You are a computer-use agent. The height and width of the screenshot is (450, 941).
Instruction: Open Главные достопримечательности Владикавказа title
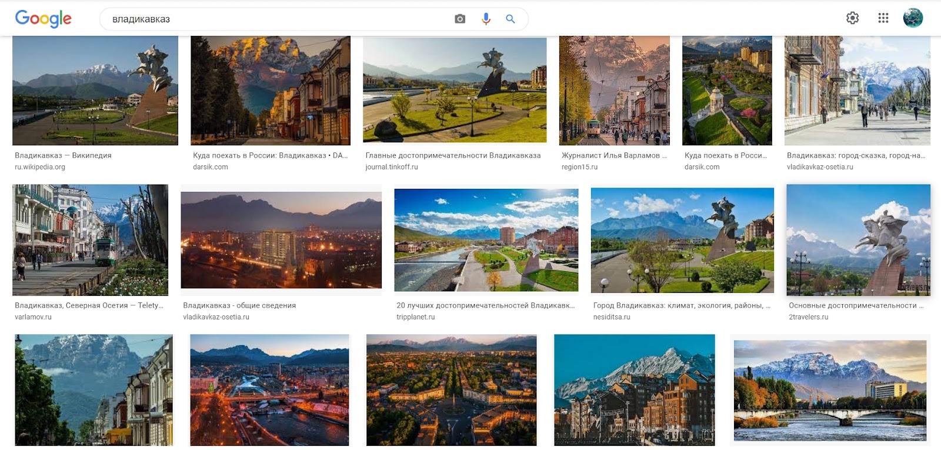click(453, 155)
